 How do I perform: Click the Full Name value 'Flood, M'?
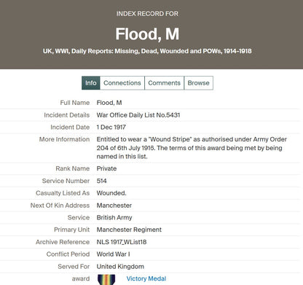coord(109,103)
